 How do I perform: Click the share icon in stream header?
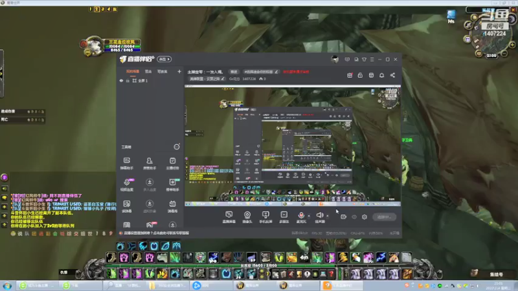[x=392, y=75]
